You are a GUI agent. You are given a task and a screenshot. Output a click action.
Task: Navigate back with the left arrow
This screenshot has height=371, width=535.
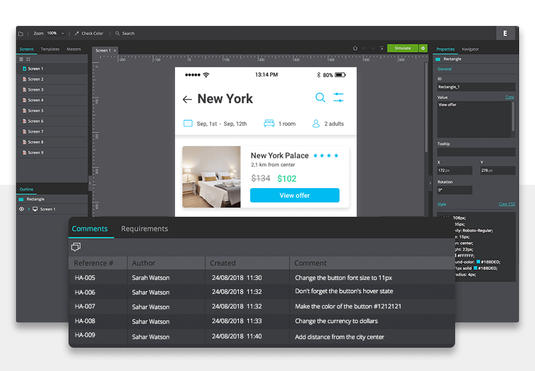(364, 49)
